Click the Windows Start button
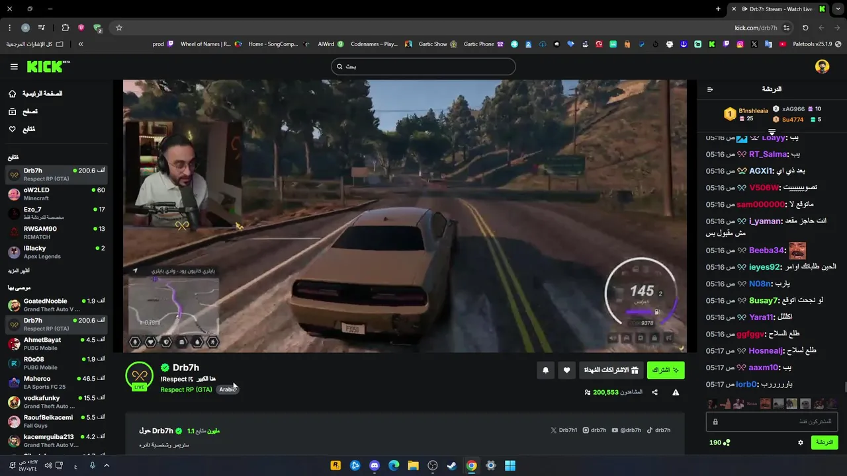 tap(510, 465)
